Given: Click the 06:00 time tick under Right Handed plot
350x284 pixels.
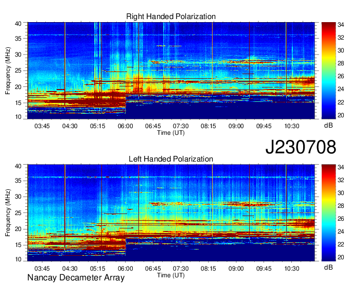Looking at the screenshot, I should [125, 126].
